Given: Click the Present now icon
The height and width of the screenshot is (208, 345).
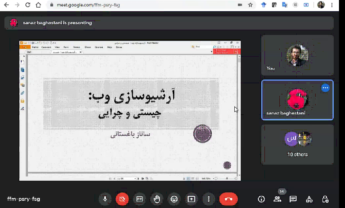Looking at the screenshot, I should (191, 199).
